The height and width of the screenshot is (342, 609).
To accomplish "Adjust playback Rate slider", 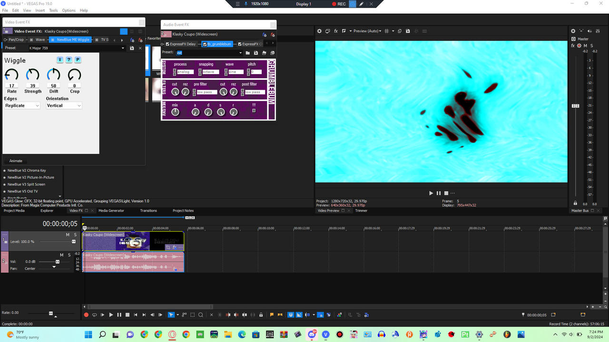I will [x=51, y=313].
